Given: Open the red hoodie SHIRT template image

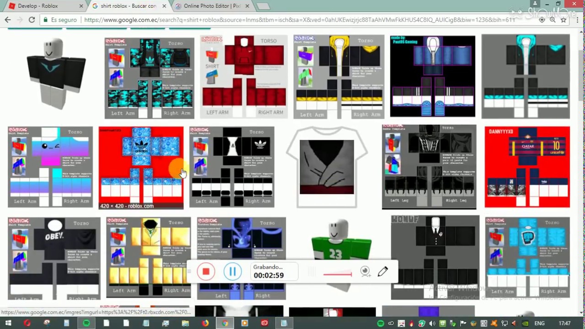Looking at the screenshot, I should 244,77.
